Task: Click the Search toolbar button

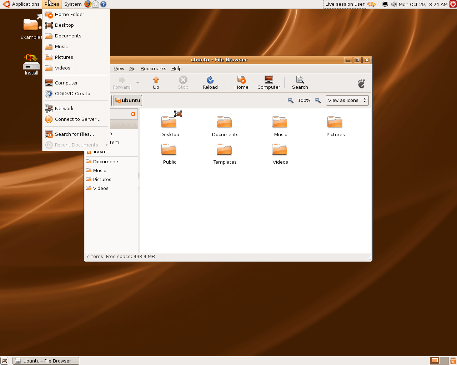Action: [300, 83]
